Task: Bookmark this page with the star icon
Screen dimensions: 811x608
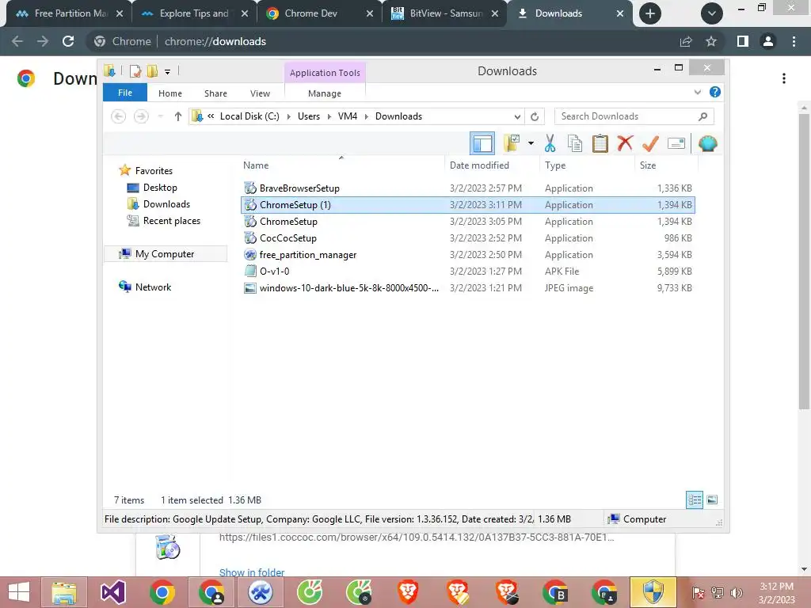Action: coord(711,41)
